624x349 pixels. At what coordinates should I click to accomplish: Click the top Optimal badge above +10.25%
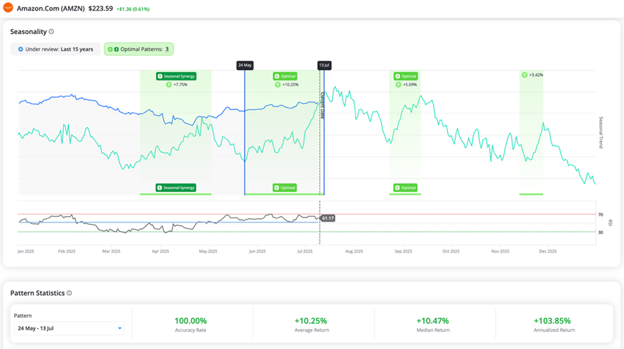(285, 75)
